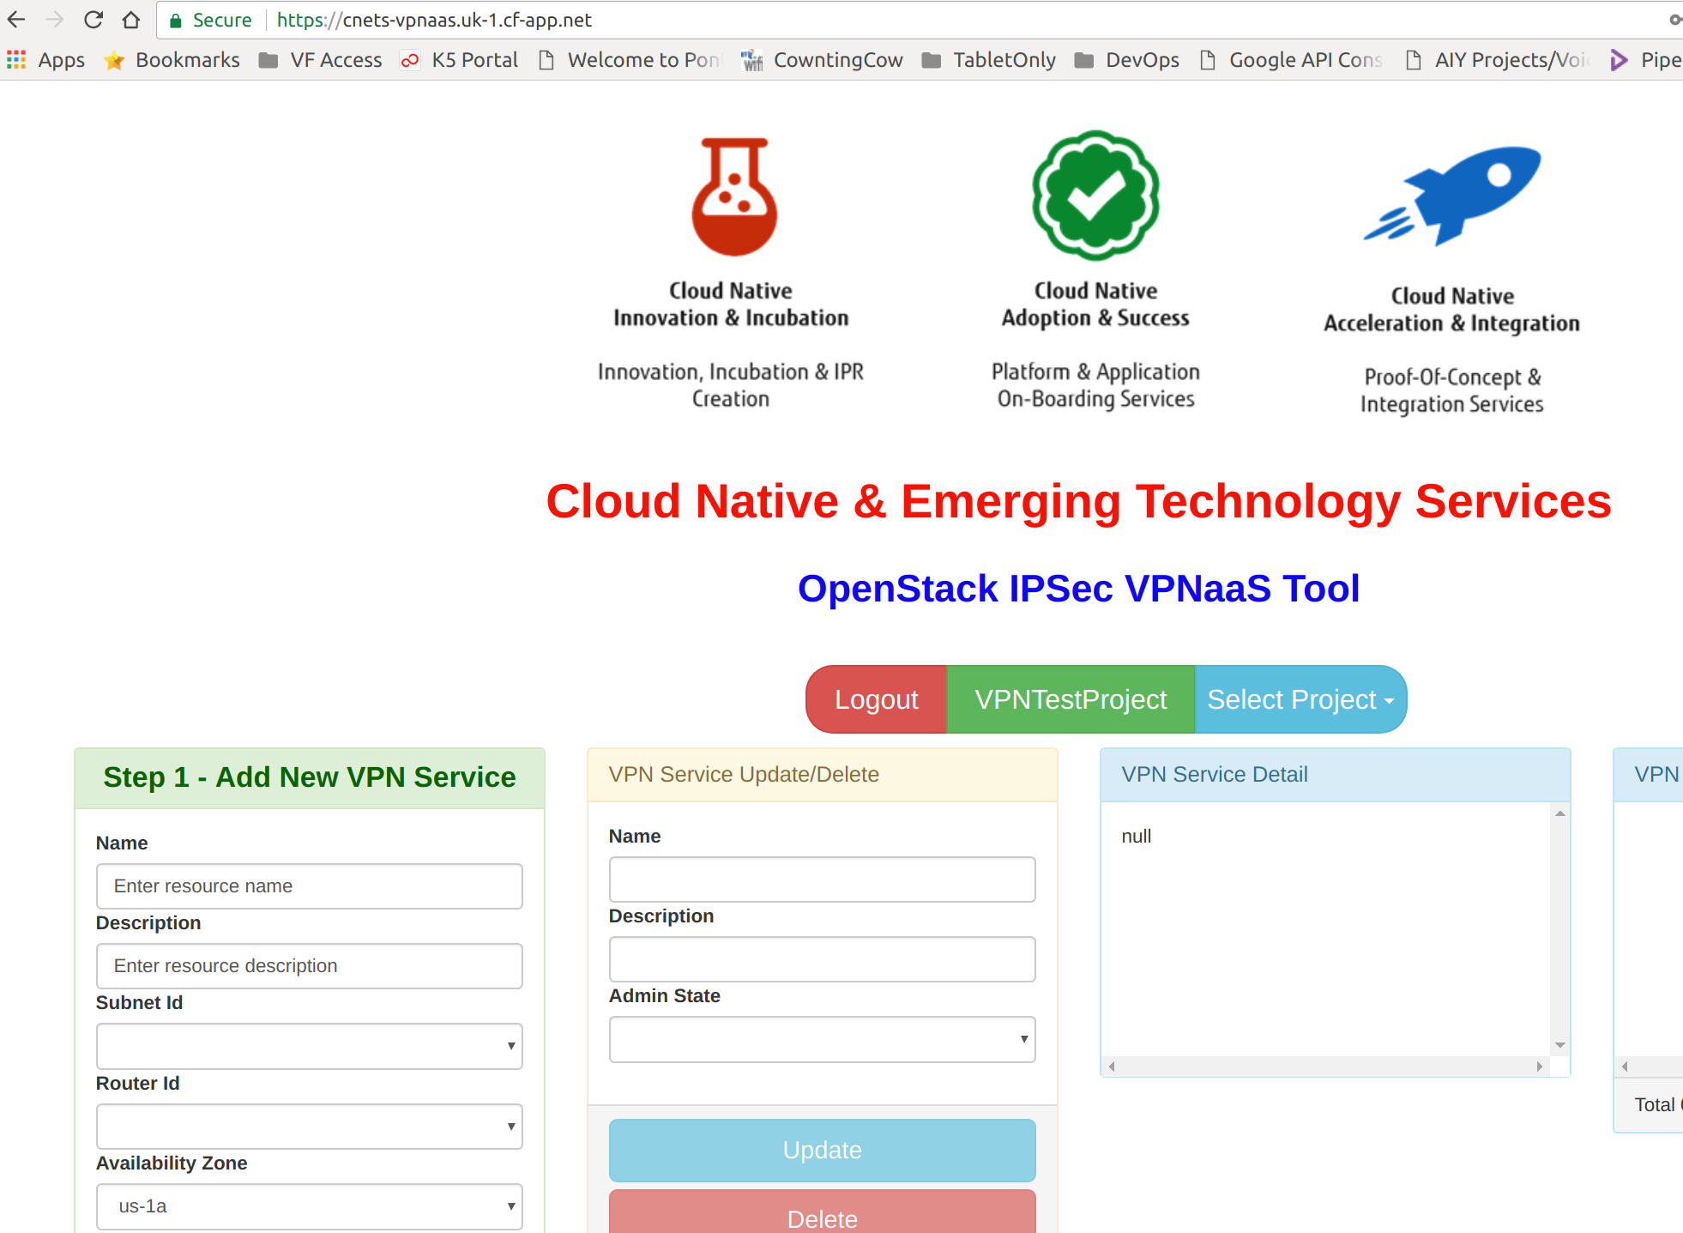Click the red Delete button
This screenshot has width=1683, height=1233.
pos(823,1212)
